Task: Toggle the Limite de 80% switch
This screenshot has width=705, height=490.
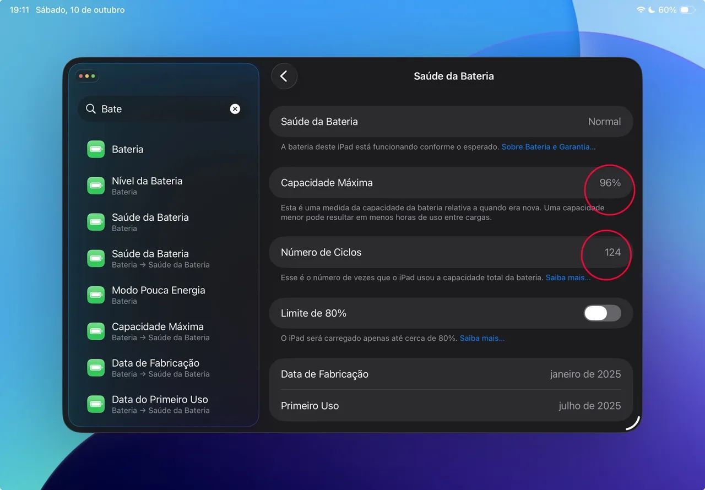Action: click(603, 313)
